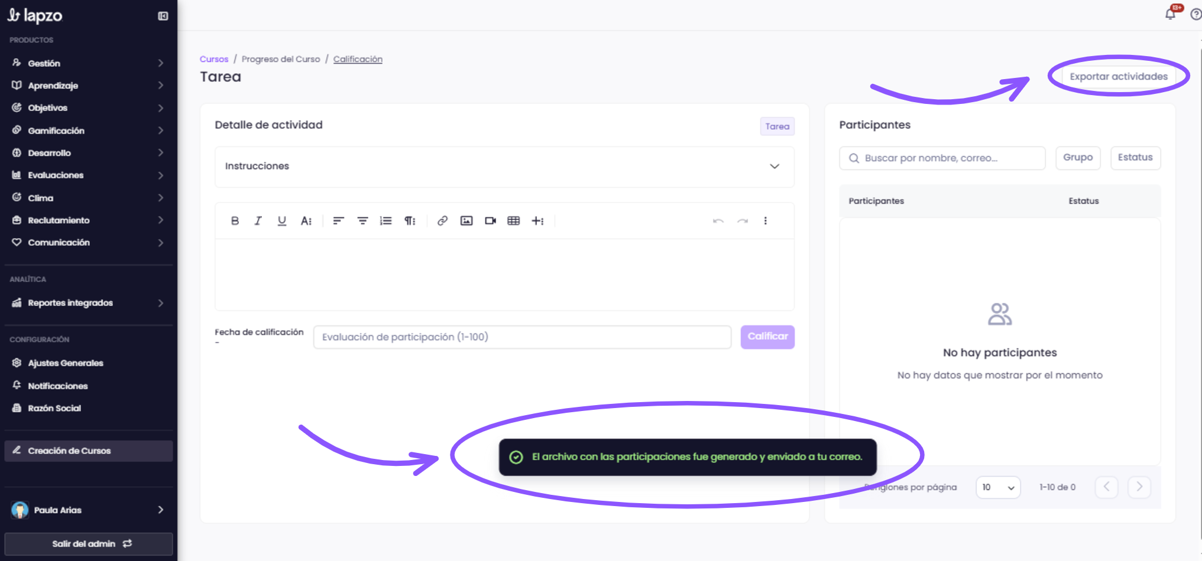Viewport: 1202px width, 561px height.
Task: Apply underline formatting in the editor
Action: (x=282, y=221)
